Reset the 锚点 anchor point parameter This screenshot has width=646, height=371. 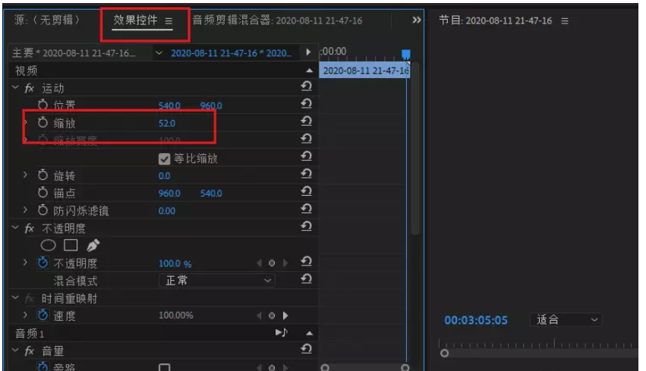point(306,191)
